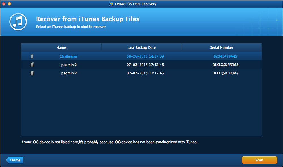Click the 08-26-2015 14:27:09 backup date
The width and height of the screenshot is (283, 167).
point(145,56)
